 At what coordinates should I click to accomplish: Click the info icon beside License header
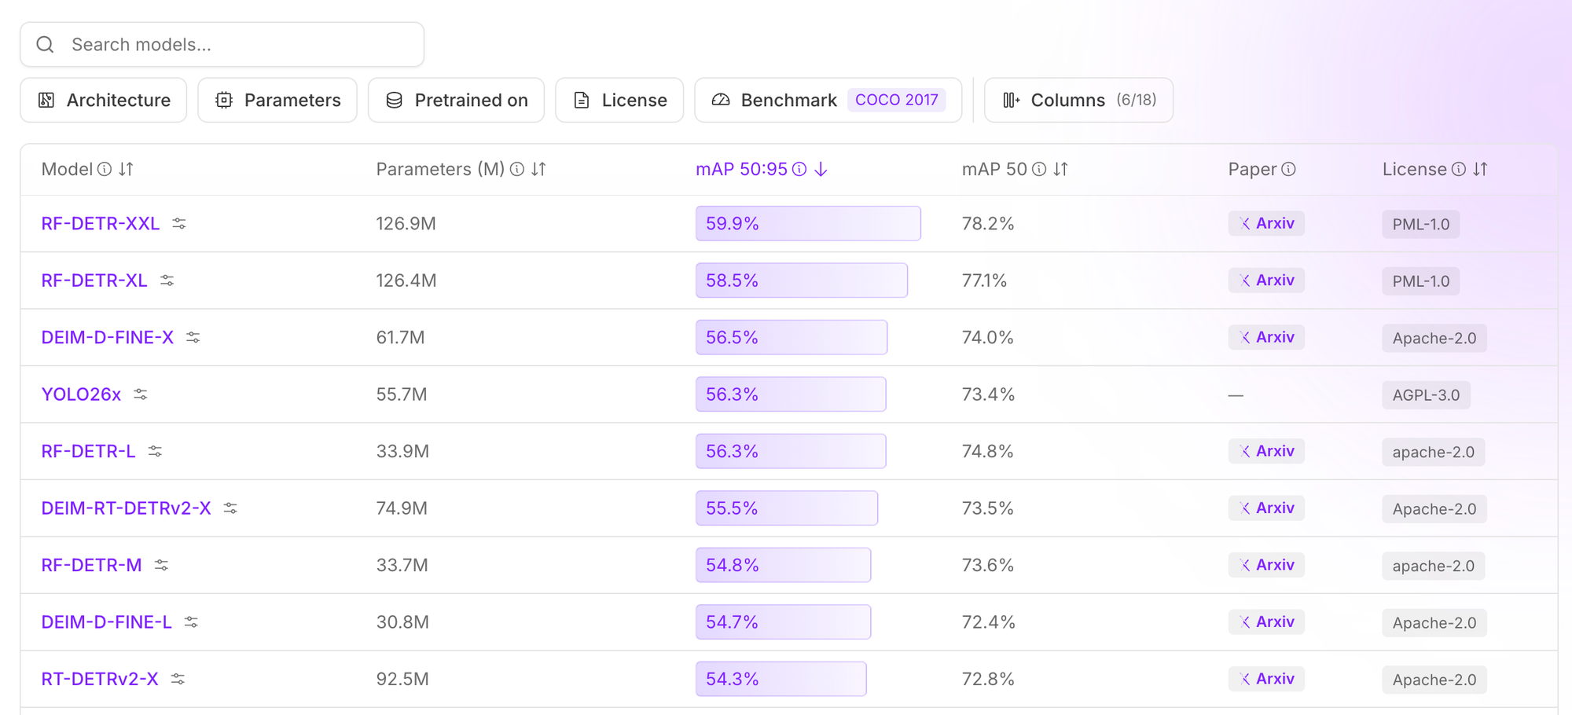[x=1459, y=169]
